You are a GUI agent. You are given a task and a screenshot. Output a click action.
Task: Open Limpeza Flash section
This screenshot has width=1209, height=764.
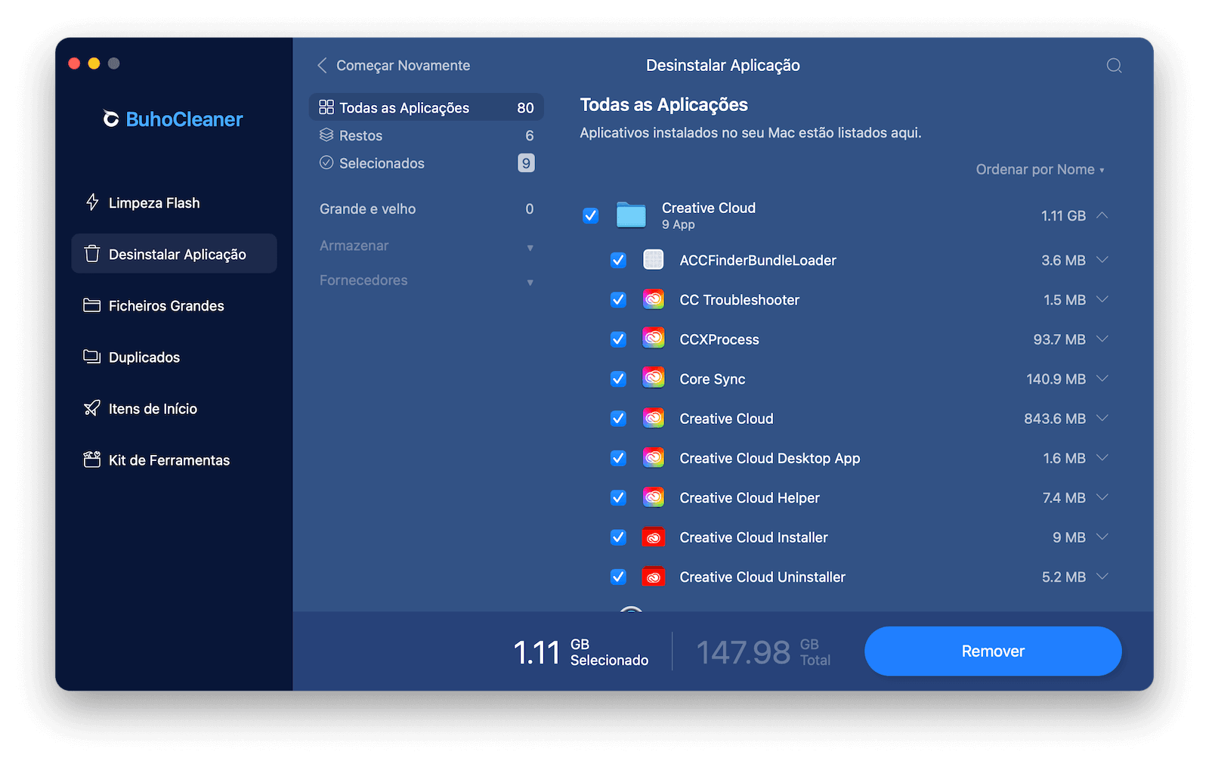tap(174, 203)
